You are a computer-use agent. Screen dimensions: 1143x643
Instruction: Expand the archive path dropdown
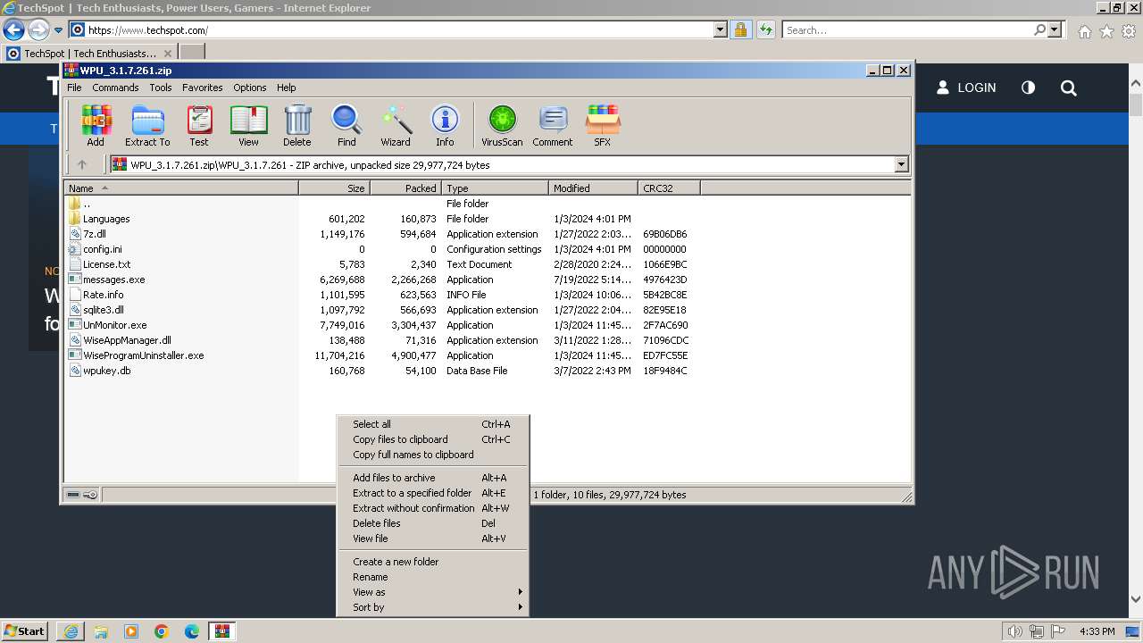[901, 164]
